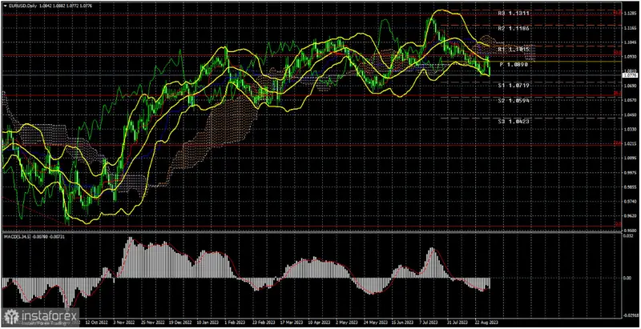Select the R2 1.1186 resistance label
This screenshot has width=641, height=329.
tap(514, 29)
